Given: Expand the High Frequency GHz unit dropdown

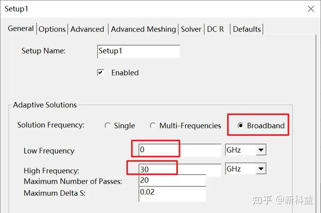Looking at the screenshot, I should tap(245, 169).
